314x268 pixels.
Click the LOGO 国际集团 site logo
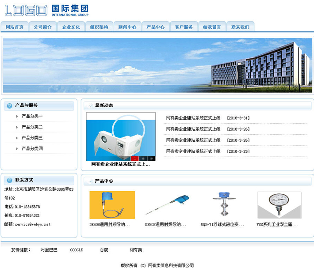tap(46, 10)
